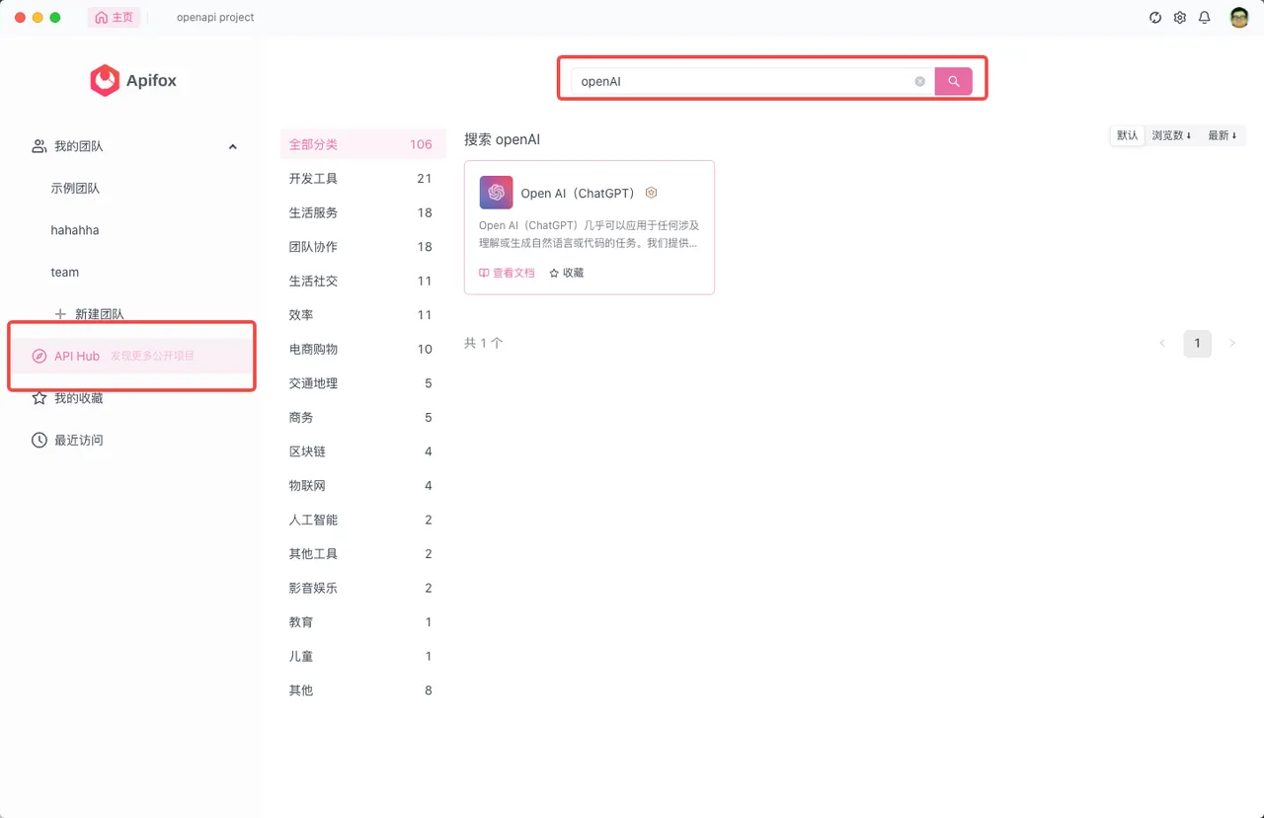Filter by 电商购物 category
Viewport: 1264px width, 818px height.
pyautogui.click(x=362, y=349)
